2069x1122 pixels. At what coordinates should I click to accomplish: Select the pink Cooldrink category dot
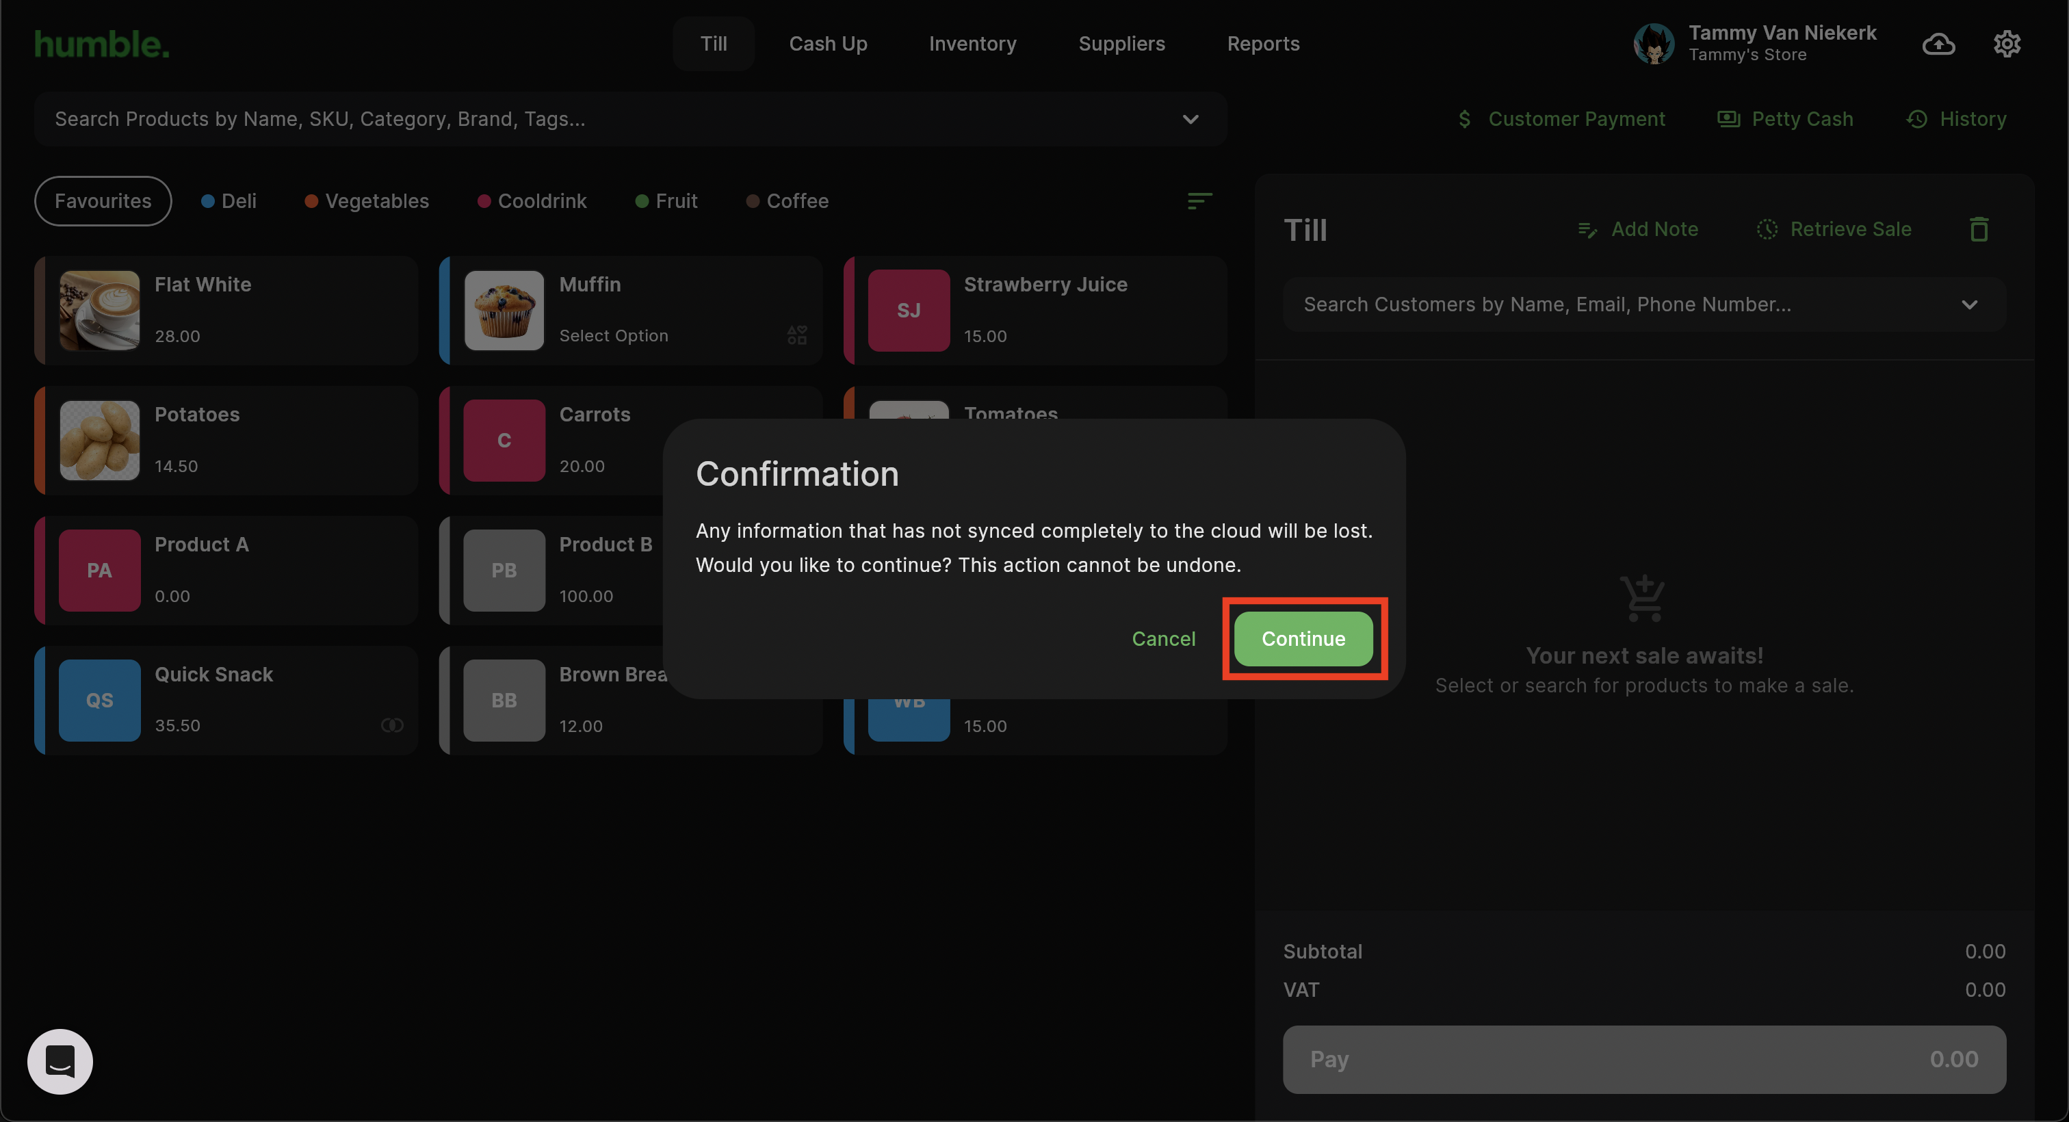pyautogui.click(x=484, y=200)
